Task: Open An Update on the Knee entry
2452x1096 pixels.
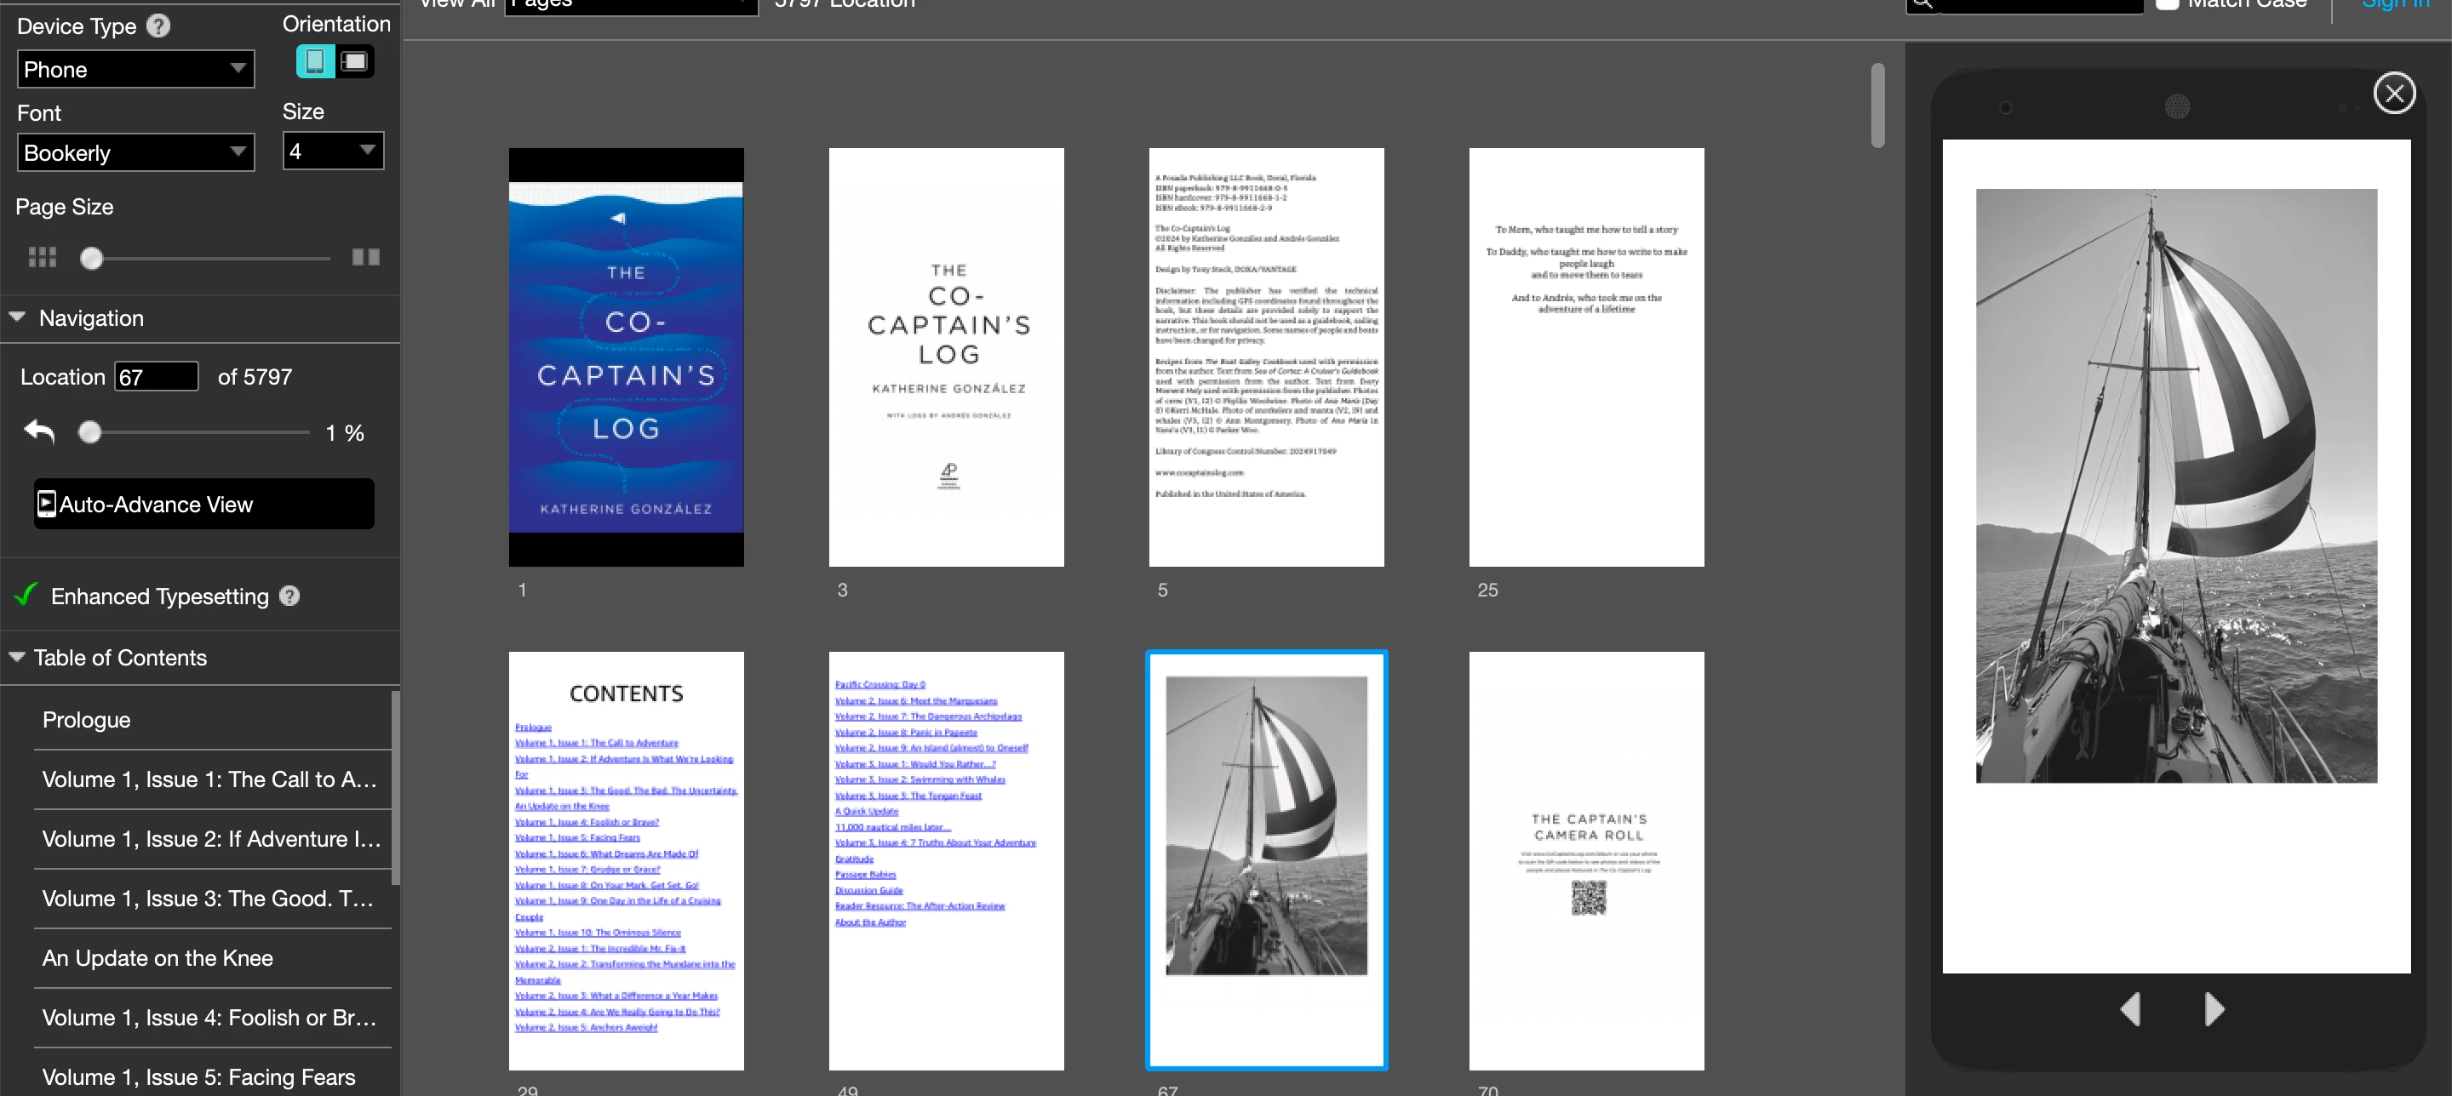Action: 158,958
